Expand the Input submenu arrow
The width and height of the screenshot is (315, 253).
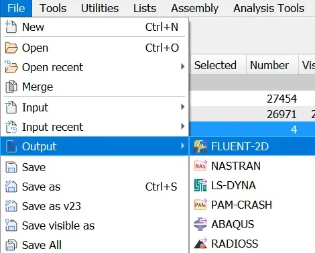[x=183, y=107]
